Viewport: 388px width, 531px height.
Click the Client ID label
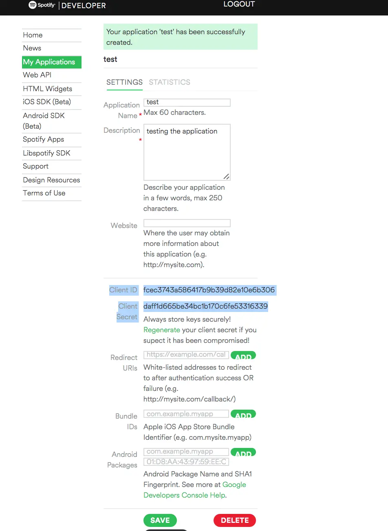point(123,290)
